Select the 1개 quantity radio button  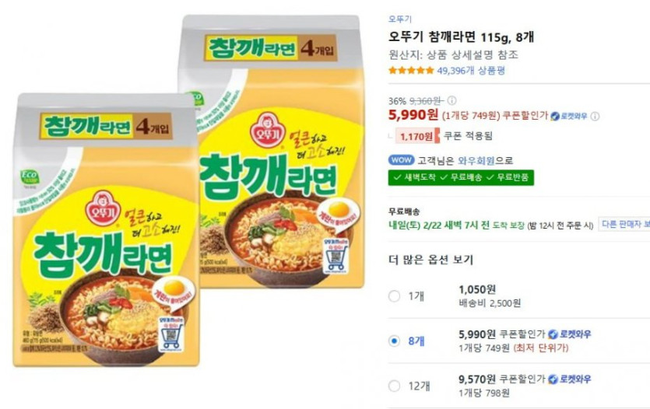coord(394,296)
